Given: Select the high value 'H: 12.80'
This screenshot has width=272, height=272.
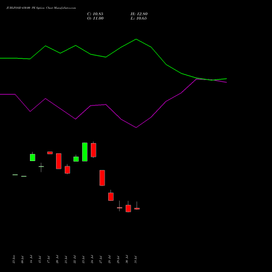Looking at the screenshot, I should (x=139, y=14).
